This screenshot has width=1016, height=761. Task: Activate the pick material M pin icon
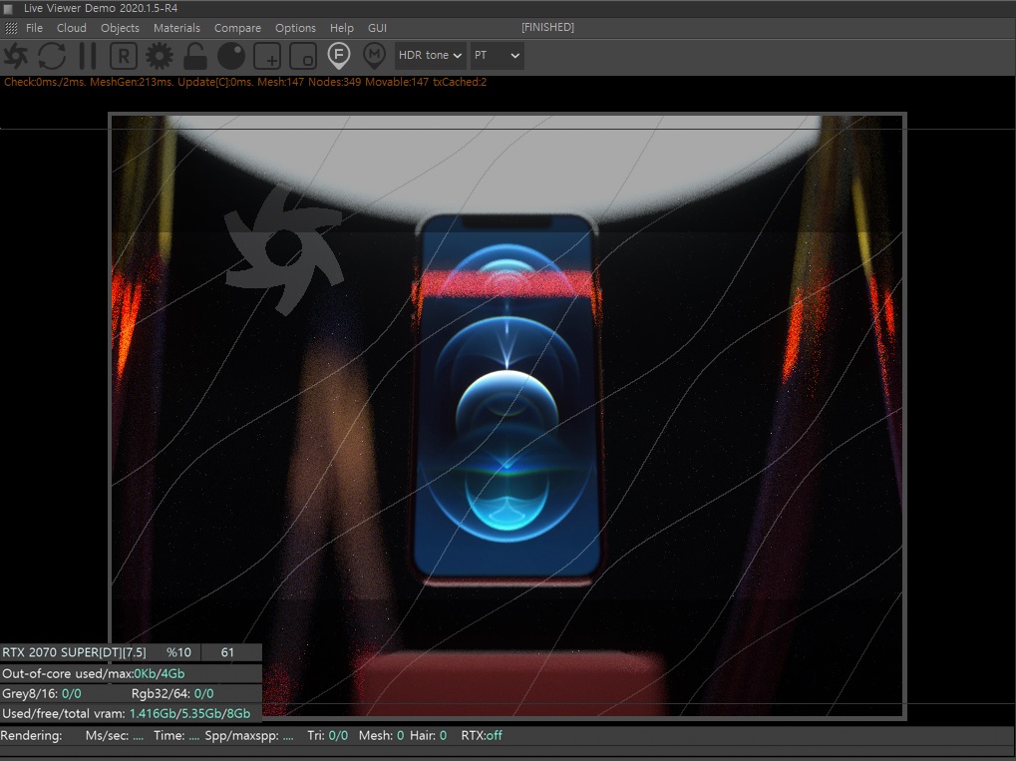[x=374, y=56]
